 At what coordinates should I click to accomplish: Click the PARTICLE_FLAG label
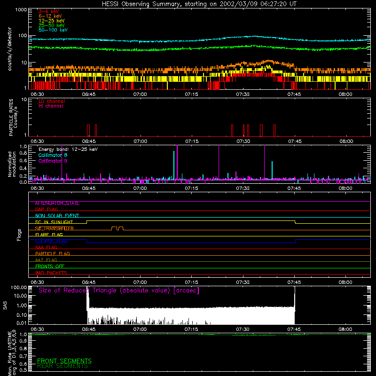53,254
